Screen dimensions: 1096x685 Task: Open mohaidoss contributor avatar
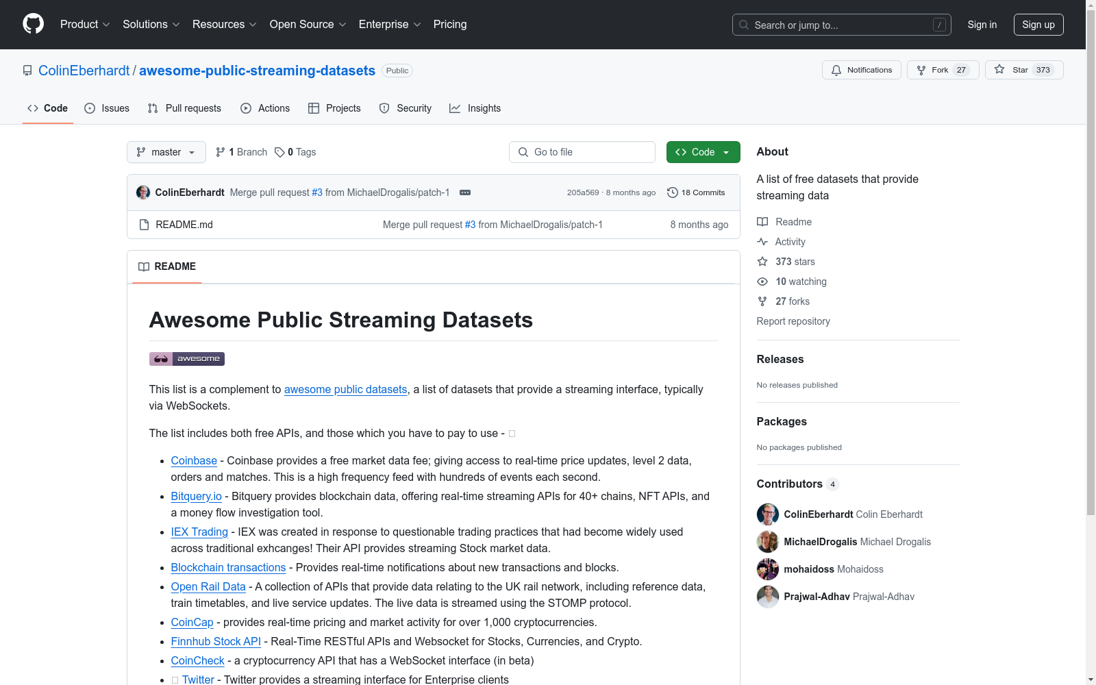768,569
